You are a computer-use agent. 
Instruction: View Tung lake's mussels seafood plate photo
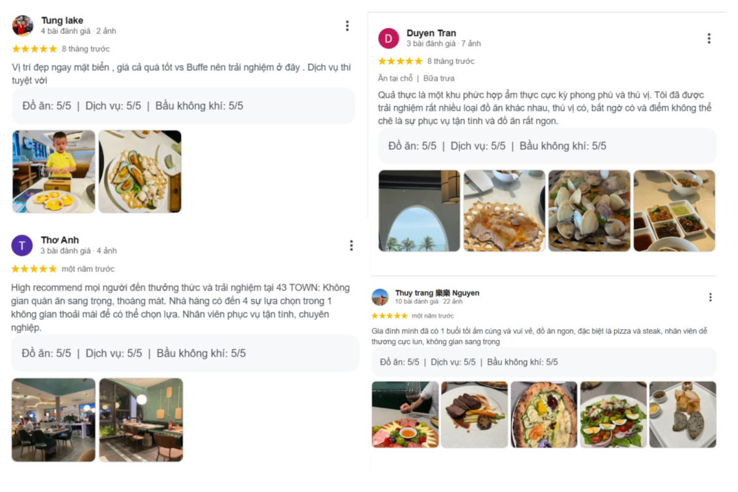(x=140, y=172)
